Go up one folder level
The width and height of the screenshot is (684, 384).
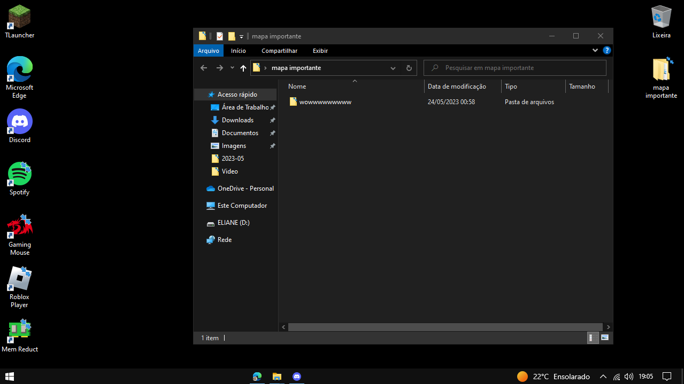243,68
